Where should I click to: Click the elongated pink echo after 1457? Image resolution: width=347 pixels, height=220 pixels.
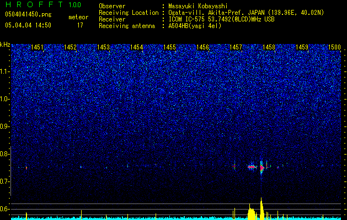point(252,167)
